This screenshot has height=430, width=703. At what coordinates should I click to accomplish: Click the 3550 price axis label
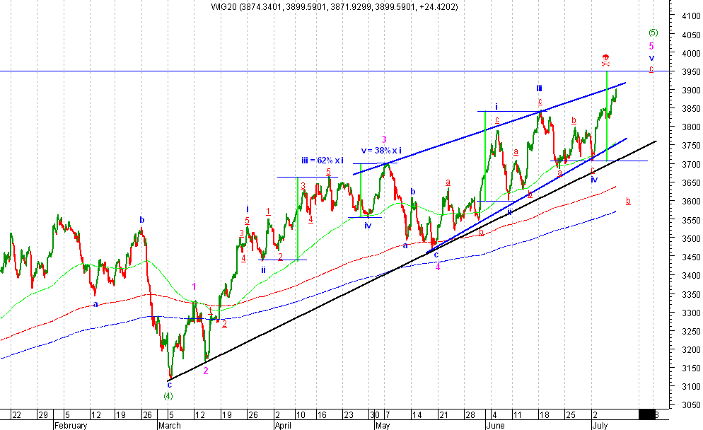[x=690, y=220]
